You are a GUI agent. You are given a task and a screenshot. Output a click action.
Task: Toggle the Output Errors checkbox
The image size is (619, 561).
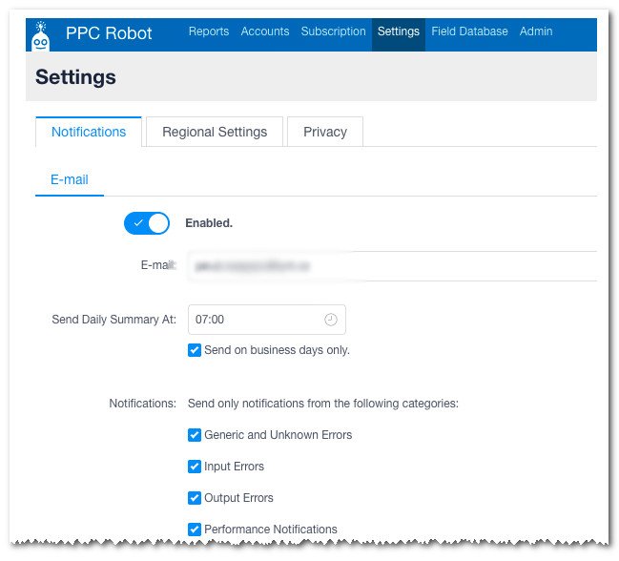coord(195,498)
